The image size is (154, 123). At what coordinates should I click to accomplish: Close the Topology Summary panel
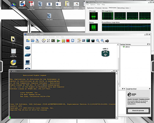click(x=150, y=44)
